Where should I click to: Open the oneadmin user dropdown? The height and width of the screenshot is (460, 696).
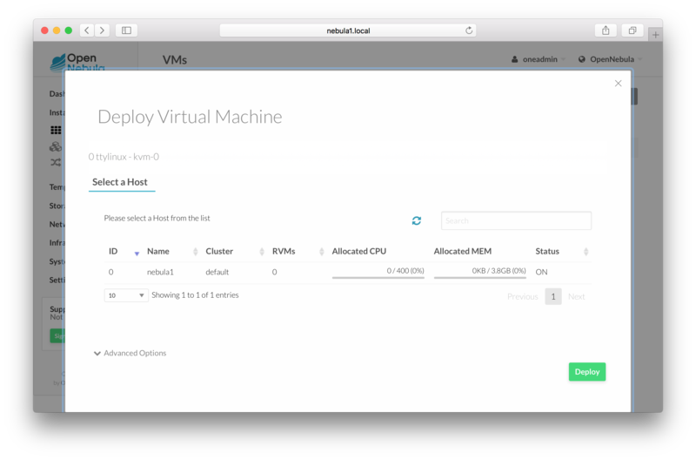[x=537, y=59]
